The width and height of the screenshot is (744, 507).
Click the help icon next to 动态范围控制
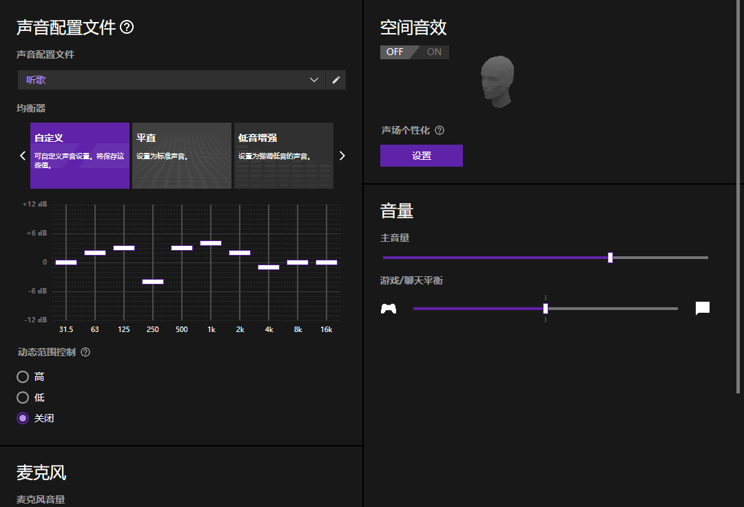tap(85, 352)
